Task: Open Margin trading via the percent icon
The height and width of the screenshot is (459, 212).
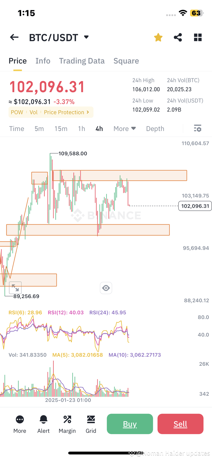Action: pos(67,424)
